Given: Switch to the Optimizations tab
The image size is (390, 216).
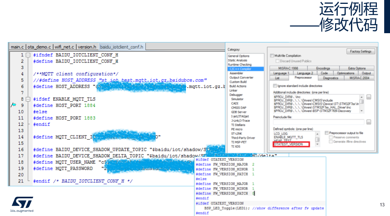Looking at the screenshot, I should pos(346,73).
